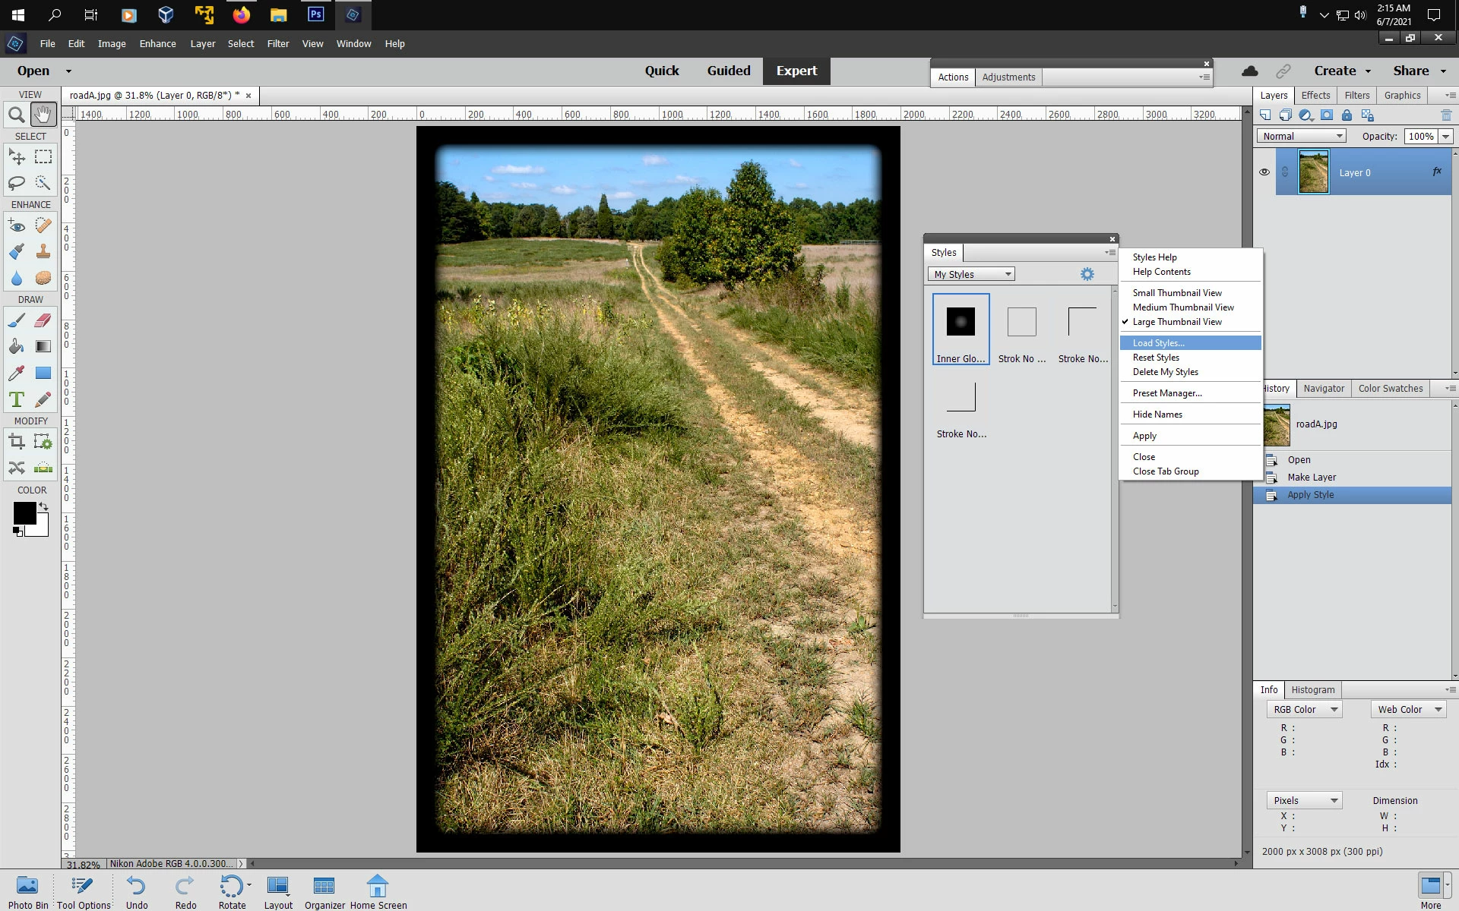The height and width of the screenshot is (911, 1459).
Task: Select the Zoom tool
Action: (x=16, y=115)
